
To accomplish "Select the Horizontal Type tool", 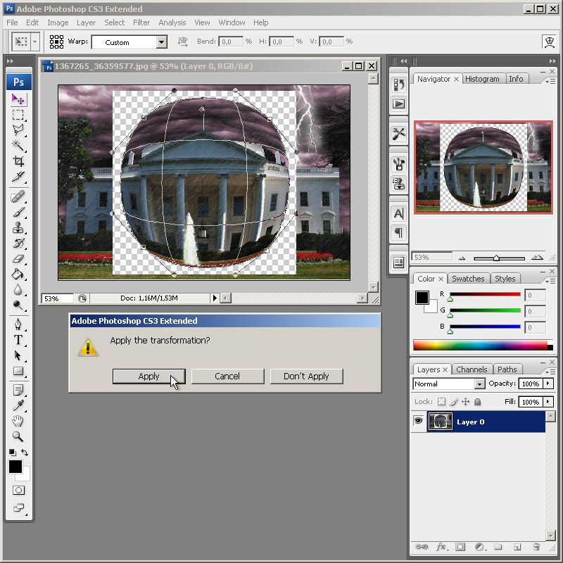I will coord(18,340).
